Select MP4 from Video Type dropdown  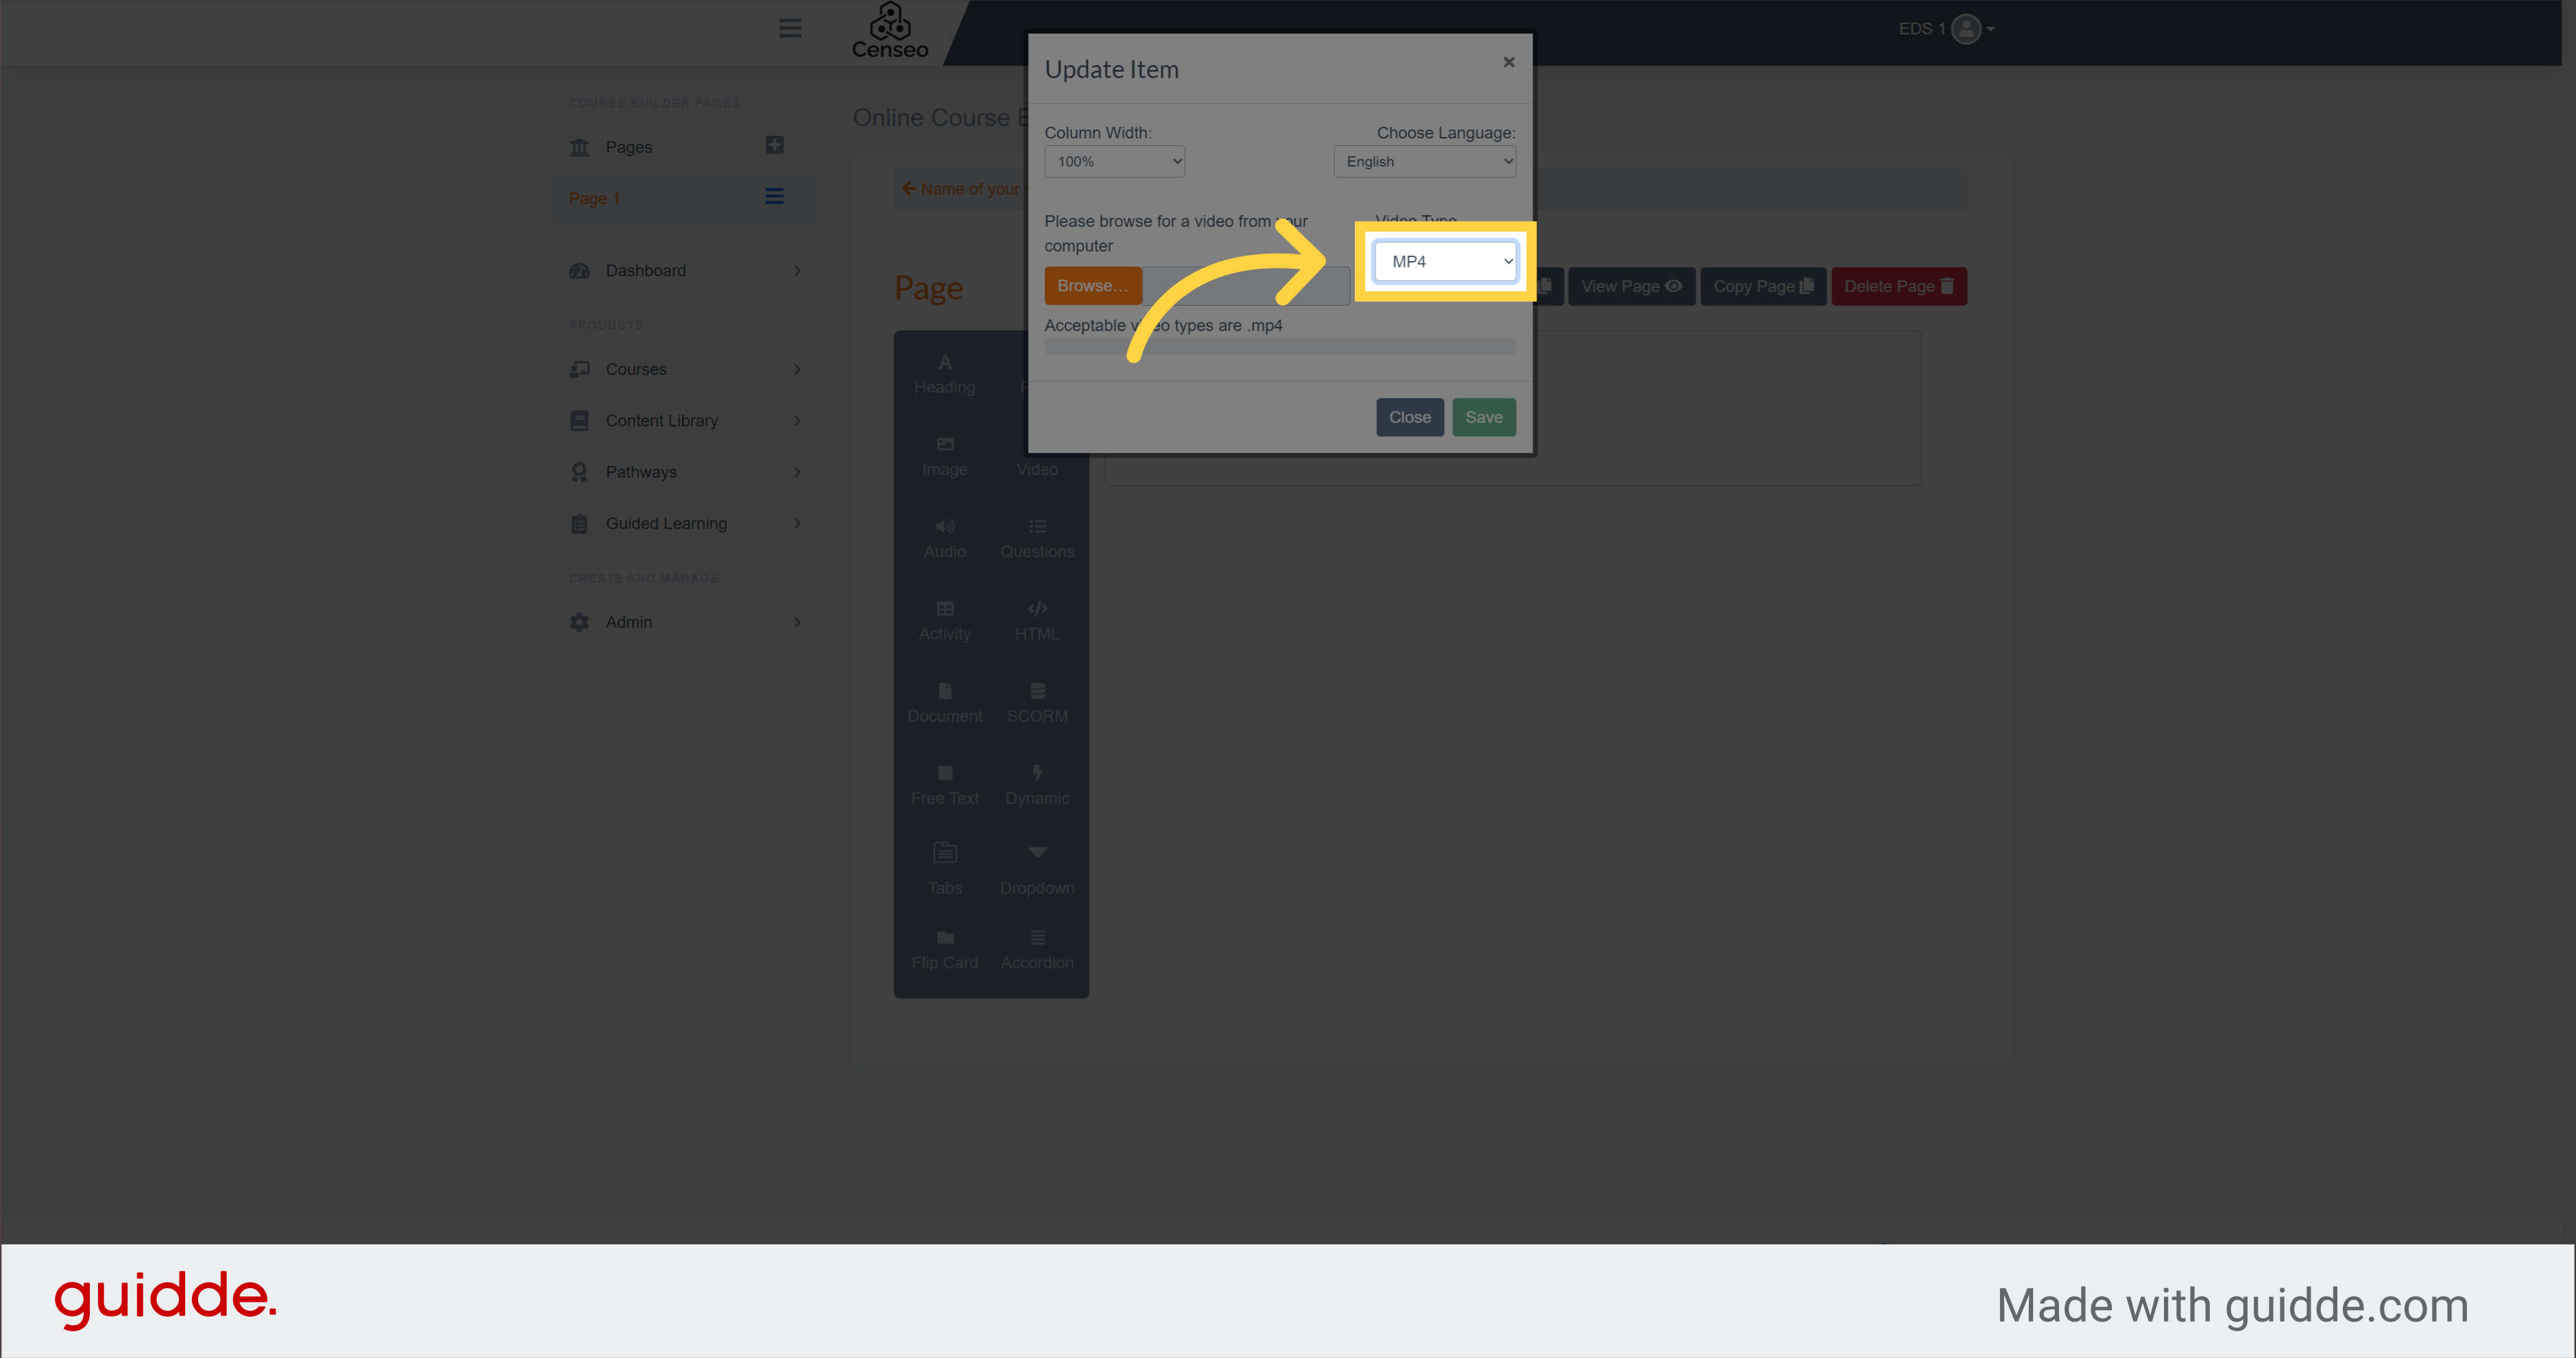click(x=1445, y=260)
